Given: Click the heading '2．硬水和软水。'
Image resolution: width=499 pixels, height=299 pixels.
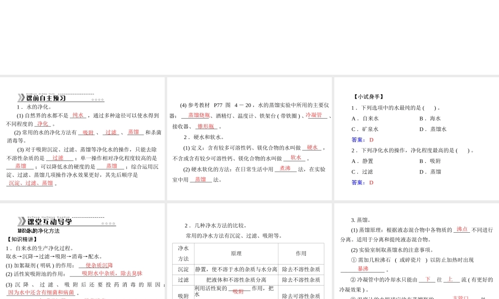Looking at the screenshot, I should tap(204, 137).
